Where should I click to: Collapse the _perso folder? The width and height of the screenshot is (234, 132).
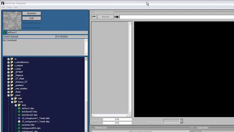8,95
